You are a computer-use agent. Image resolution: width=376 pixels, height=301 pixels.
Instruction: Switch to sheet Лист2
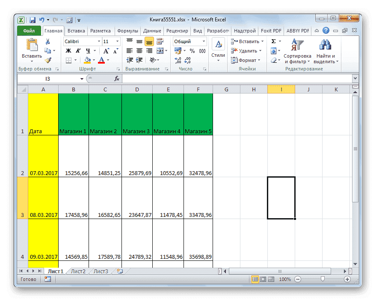coord(79,271)
